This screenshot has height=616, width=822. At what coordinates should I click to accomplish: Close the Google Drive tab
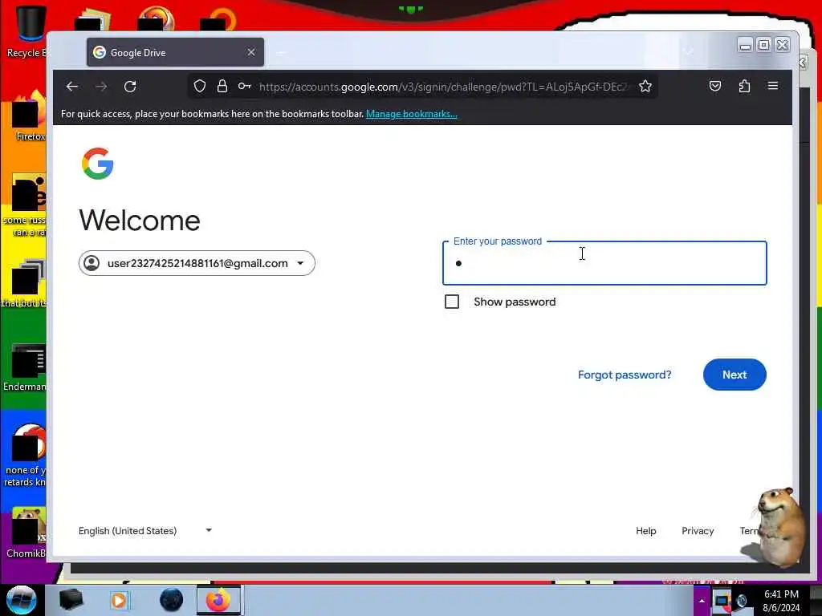(x=251, y=52)
